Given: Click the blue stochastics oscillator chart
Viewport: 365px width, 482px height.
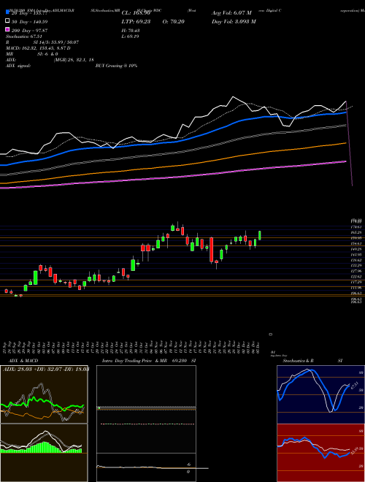Looking at the screenshot, I should point(320,394).
